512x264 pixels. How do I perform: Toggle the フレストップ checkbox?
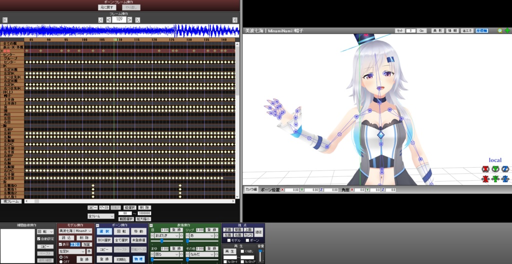tap(242, 262)
